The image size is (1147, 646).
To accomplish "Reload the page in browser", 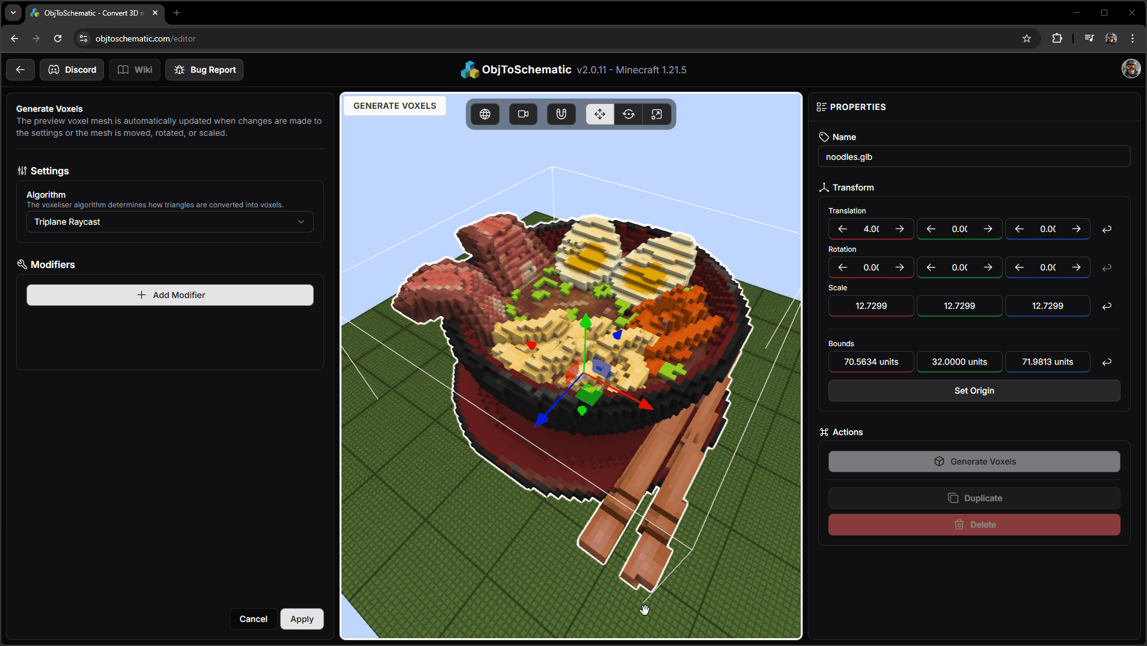I will point(58,38).
